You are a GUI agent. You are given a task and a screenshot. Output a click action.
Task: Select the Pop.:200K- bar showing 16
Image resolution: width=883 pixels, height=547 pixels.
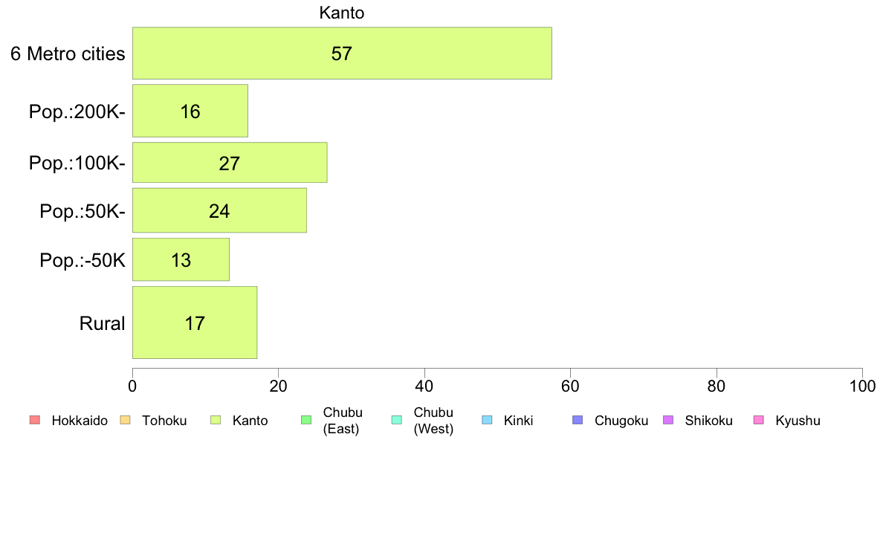190,111
